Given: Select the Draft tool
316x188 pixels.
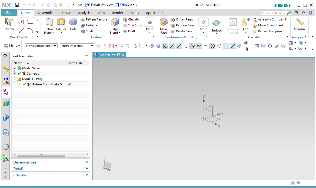Looking at the screenshot, I should pyautogui.click(x=129, y=31).
